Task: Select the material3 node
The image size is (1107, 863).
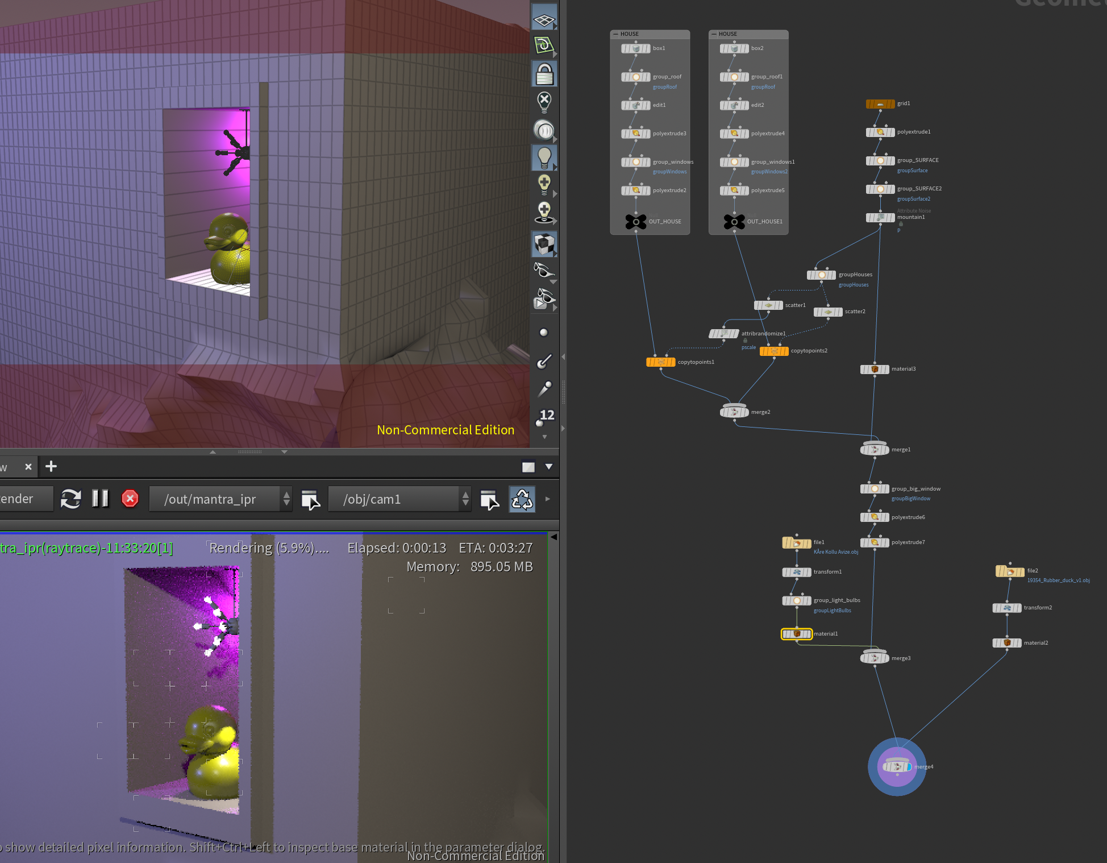Action: pyautogui.click(x=875, y=370)
